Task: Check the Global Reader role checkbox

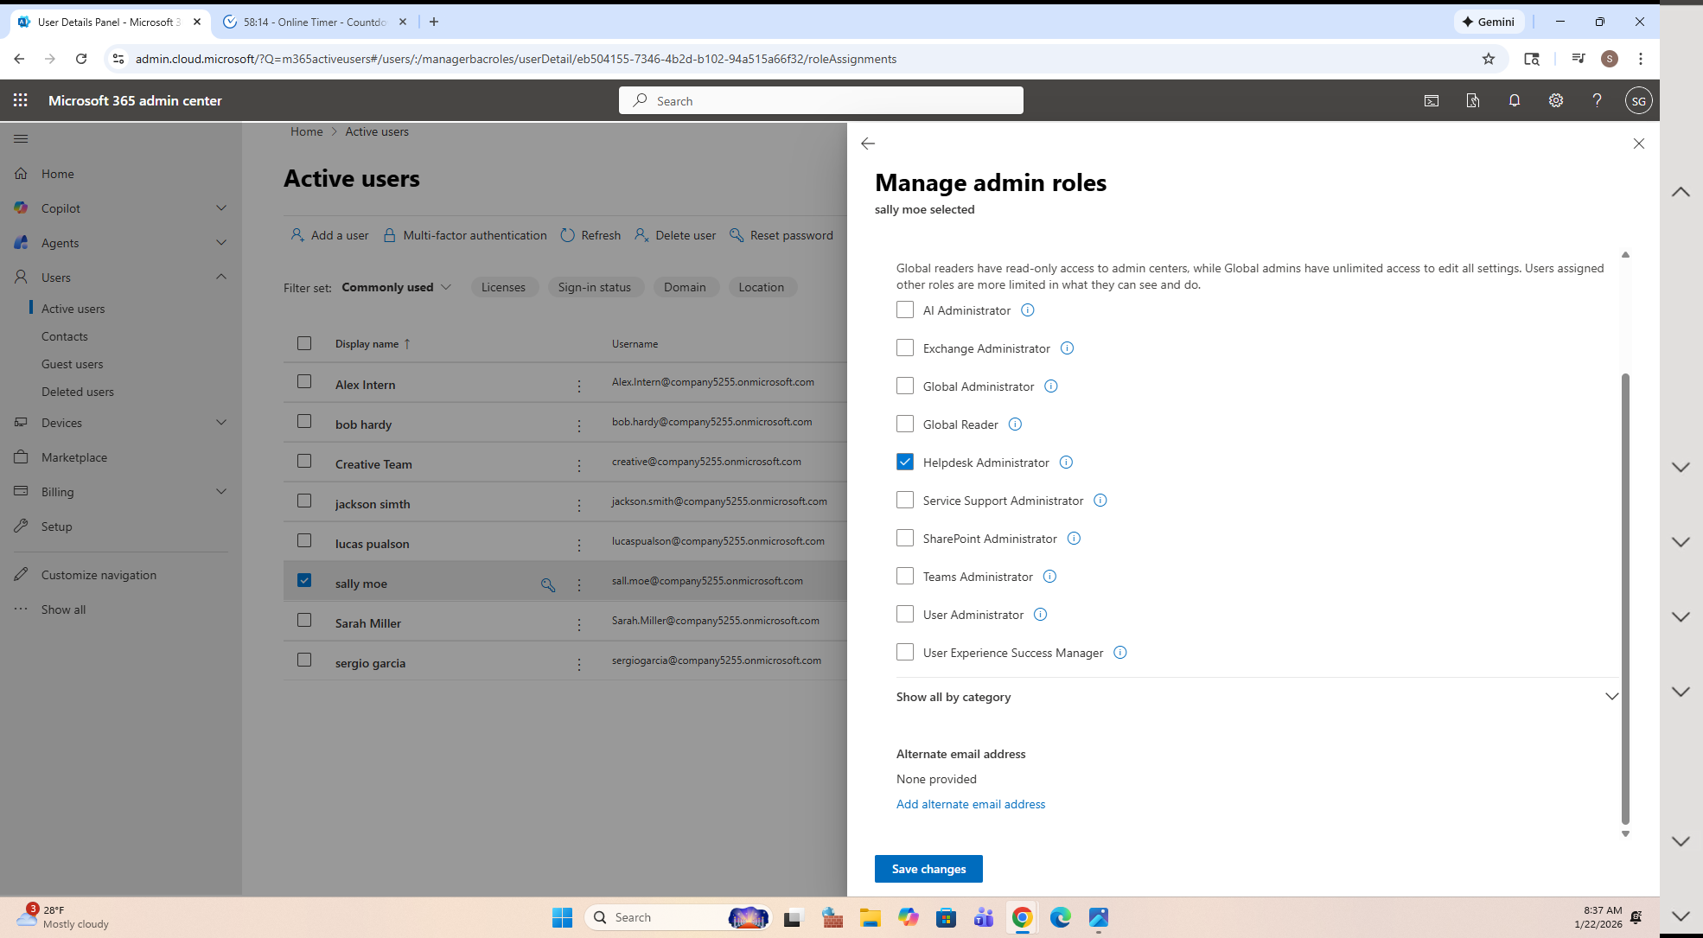Action: pyautogui.click(x=905, y=424)
